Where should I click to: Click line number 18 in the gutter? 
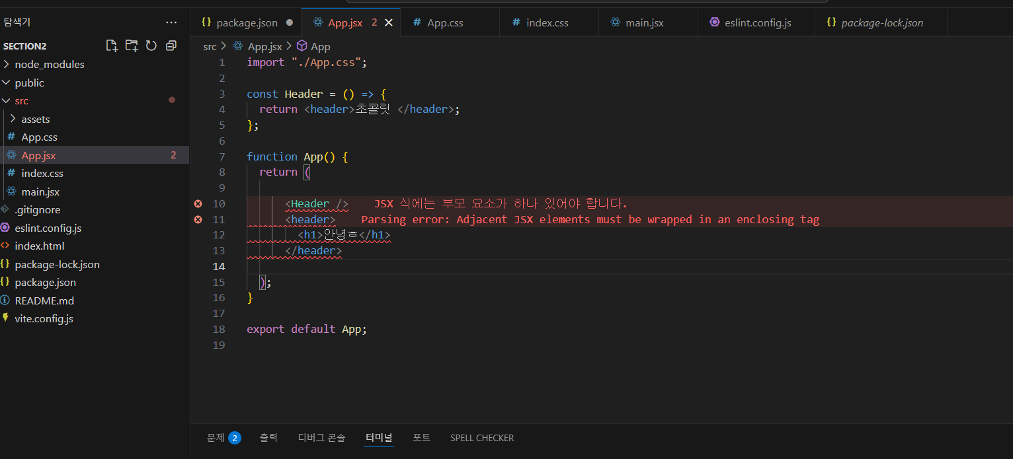219,329
